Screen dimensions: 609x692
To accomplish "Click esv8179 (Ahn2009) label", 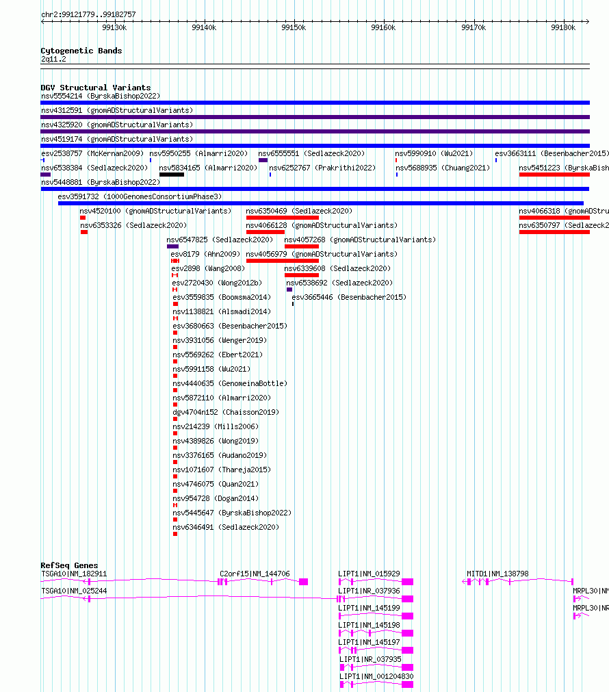I will (x=205, y=254).
